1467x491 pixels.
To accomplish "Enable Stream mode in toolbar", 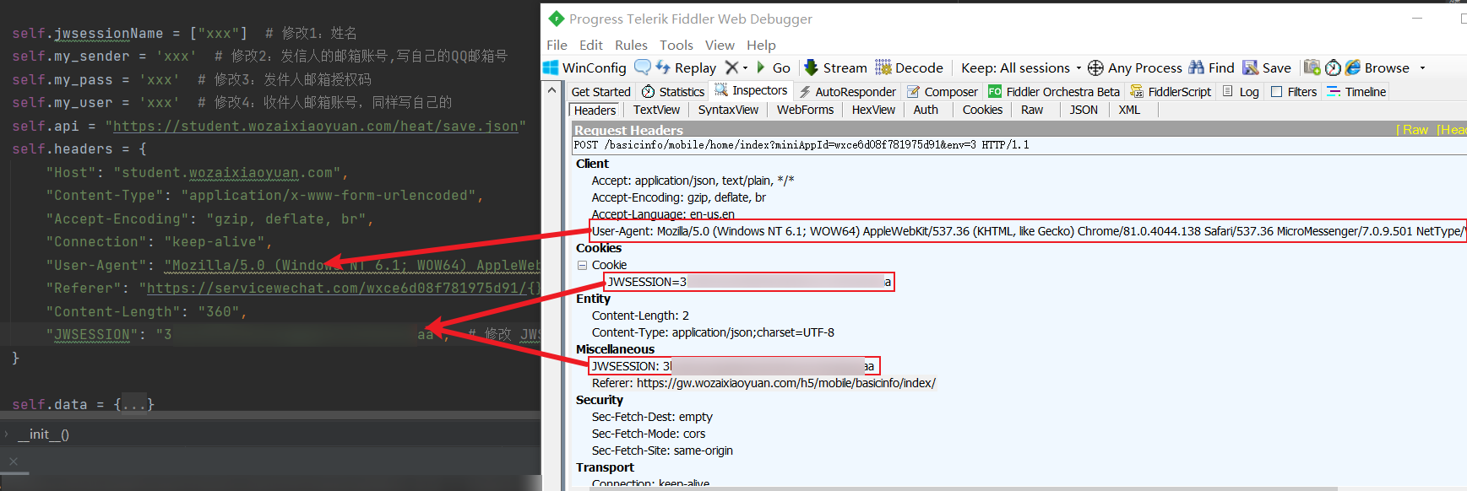I will pos(835,67).
